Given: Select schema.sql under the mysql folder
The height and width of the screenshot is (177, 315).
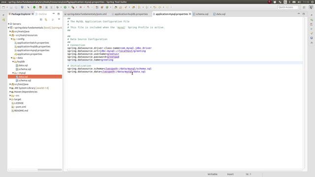Looking at the screenshot, I should pos(25,81).
